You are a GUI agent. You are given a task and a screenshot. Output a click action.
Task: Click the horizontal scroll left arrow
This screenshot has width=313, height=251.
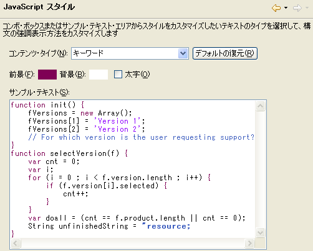(16, 243)
